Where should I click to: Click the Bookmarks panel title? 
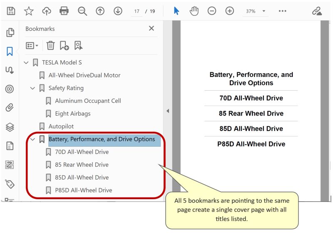coord(40,29)
